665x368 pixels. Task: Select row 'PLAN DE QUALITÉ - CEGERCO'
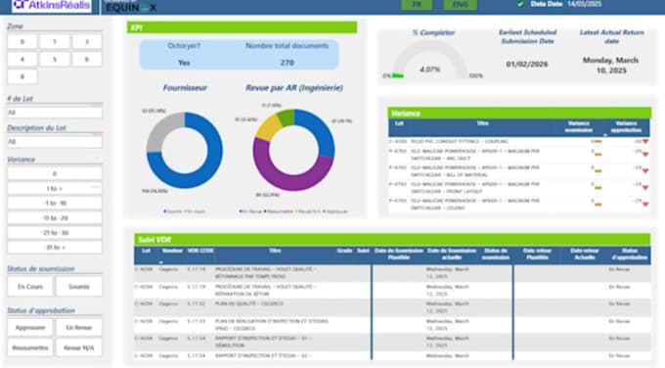tap(392, 307)
